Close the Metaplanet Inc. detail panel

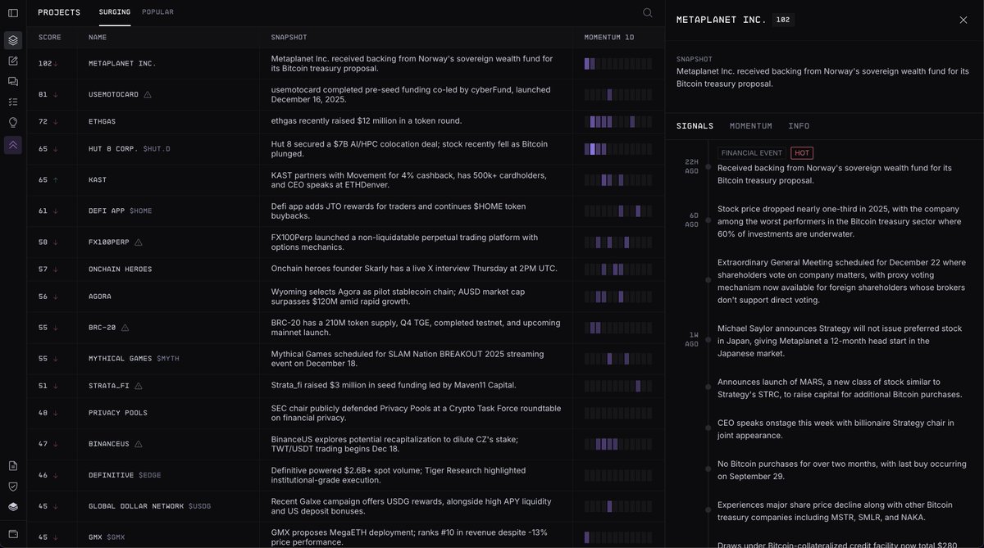(963, 20)
